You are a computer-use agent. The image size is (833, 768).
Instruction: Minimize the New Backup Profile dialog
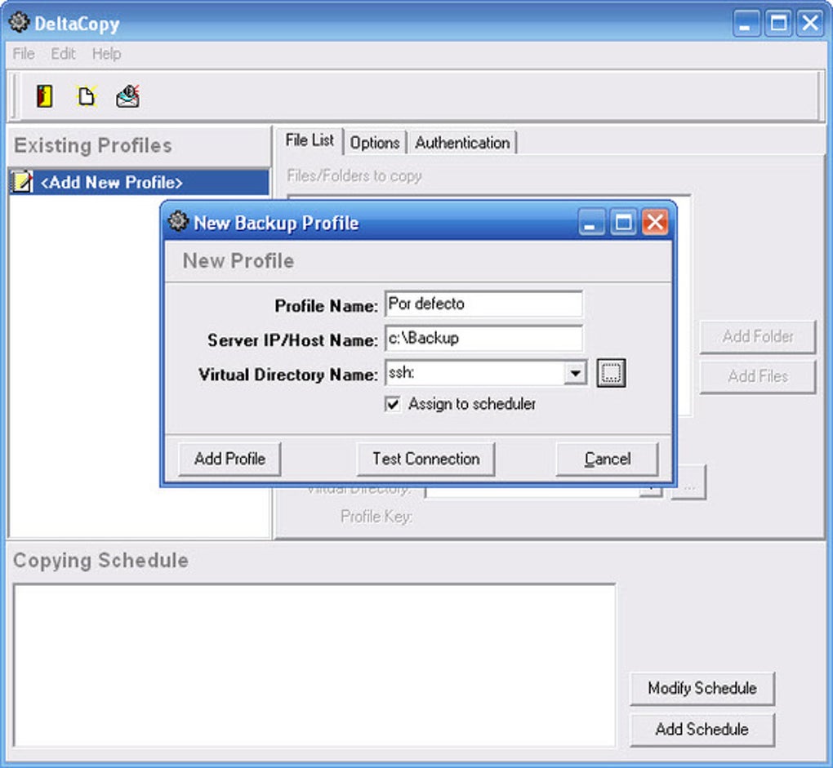pos(590,222)
